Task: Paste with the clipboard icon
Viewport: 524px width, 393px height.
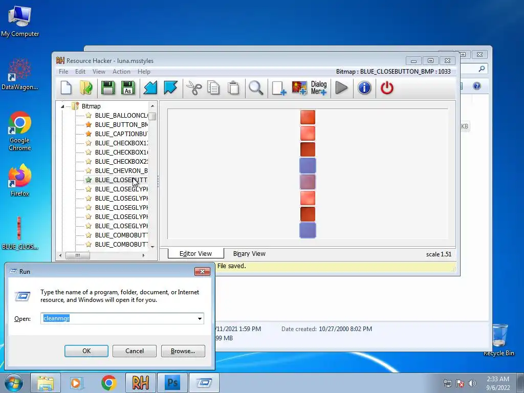Action: pos(233,88)
